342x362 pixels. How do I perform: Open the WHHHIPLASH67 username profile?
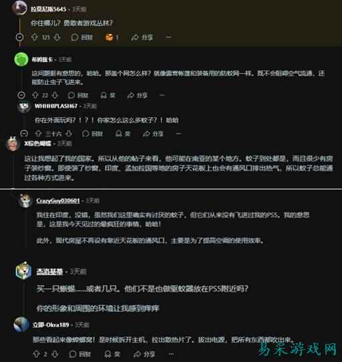click(56, 106)
